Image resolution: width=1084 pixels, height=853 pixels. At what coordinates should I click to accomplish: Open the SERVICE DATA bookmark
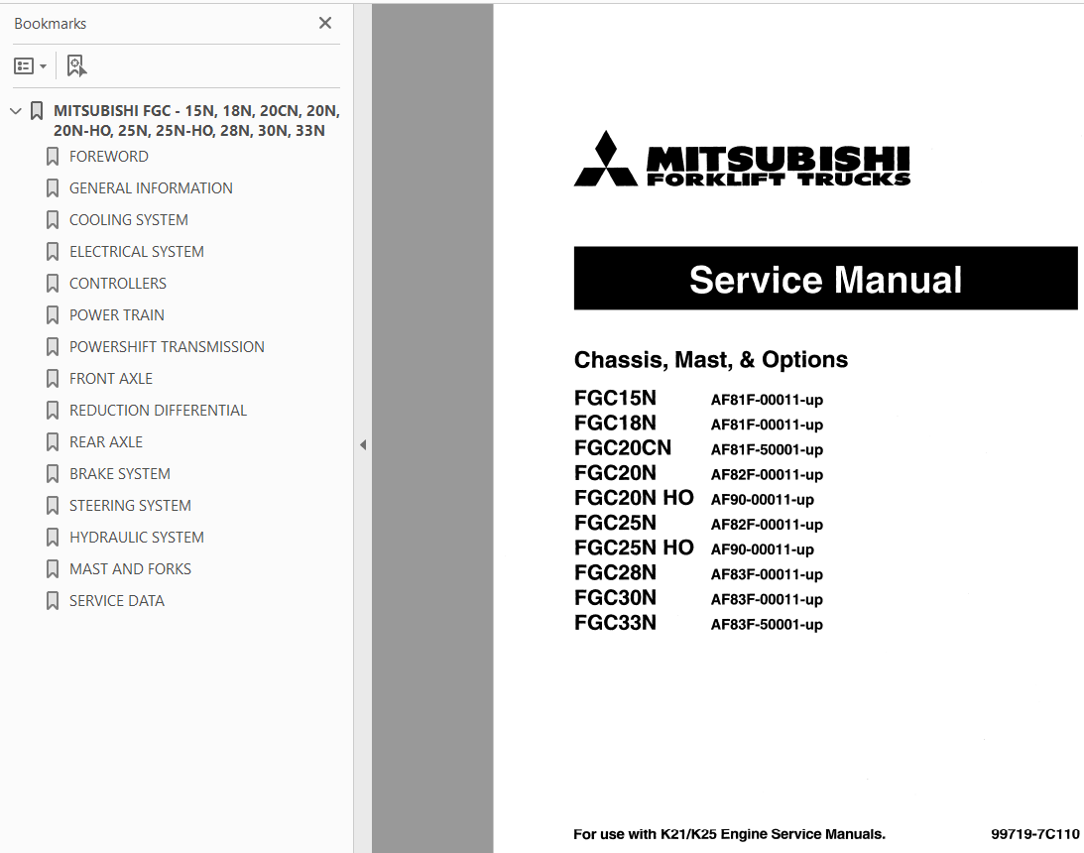[x=117, y=601]
